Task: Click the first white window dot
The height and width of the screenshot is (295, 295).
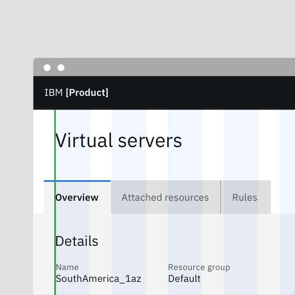Action: click(x=47, y=68)
